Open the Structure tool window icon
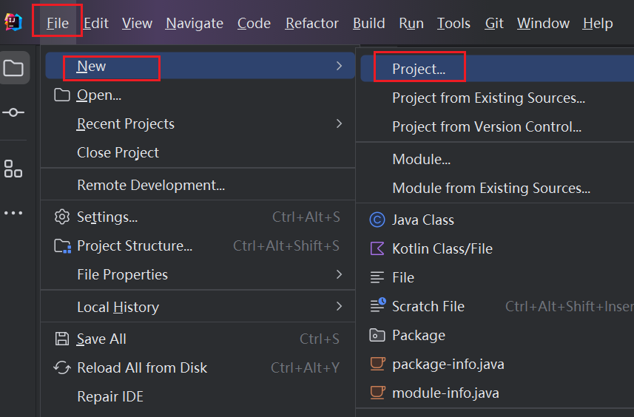The image size is (634, 417). pos(13,169)
